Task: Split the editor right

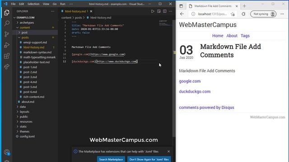Action: click(x=164, y=11)
